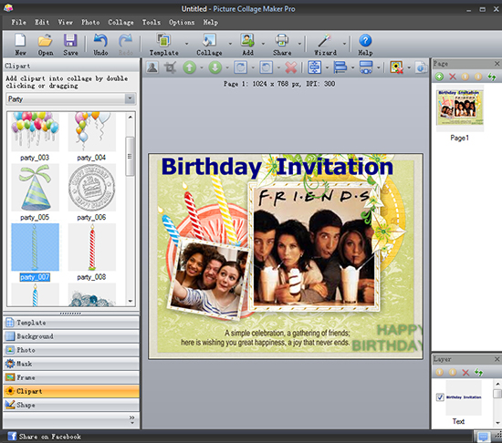Viewport: 502px width, 443px height.
Task: Select the party_003 balloons clipart
Action: pyautogui.click(x=35, y=131)
